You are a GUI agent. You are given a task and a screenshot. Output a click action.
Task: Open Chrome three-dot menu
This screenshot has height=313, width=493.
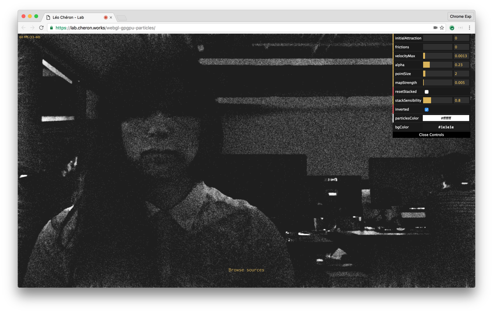(x=470, y=28)
